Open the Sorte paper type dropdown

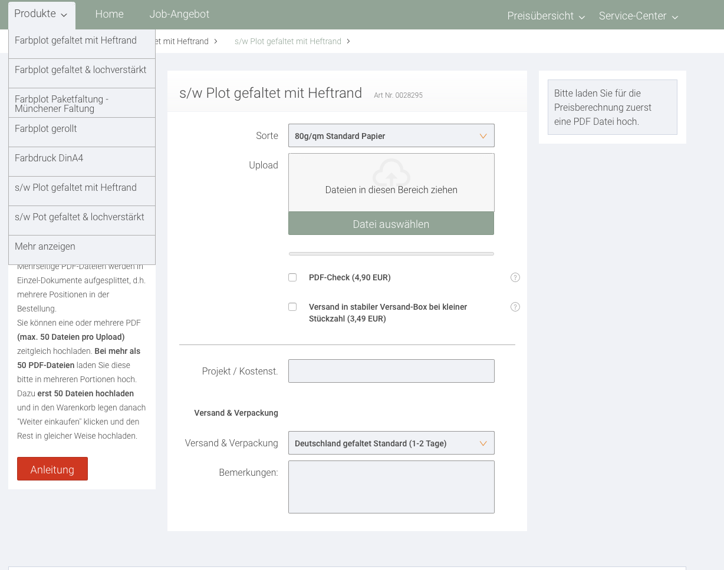click(x=391, y=135)
